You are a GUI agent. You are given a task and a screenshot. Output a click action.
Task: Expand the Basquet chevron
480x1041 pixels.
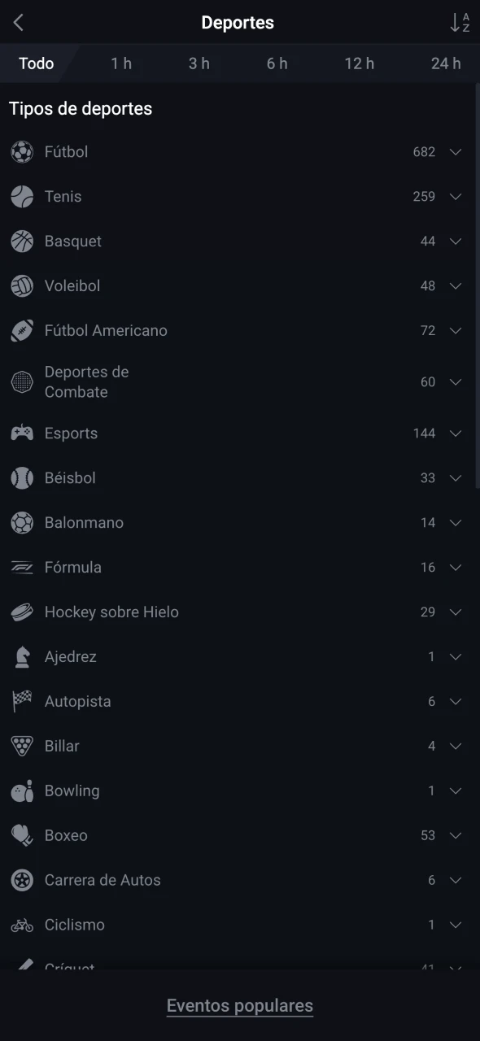[456, 242]
